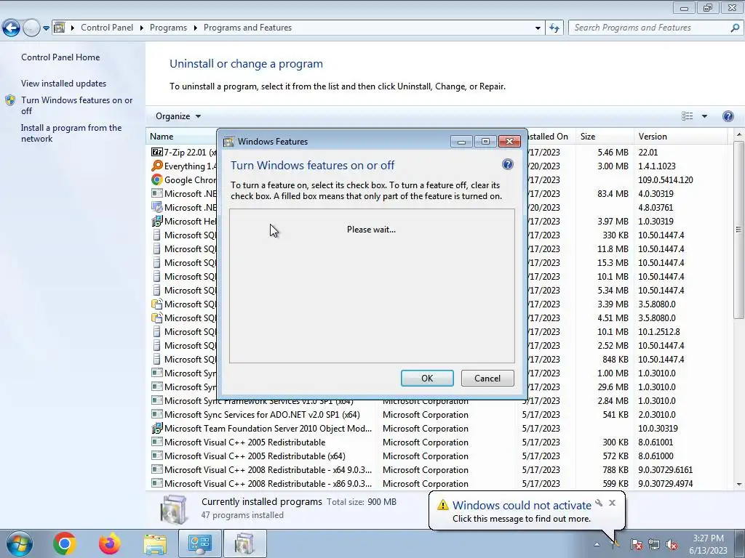Click the network tray icon
This screenshot has height=558, width=745.
[x=654, y=544]
